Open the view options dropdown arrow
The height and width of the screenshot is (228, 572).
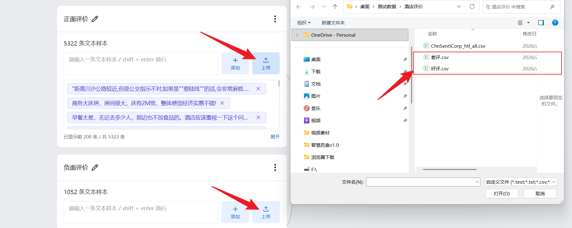click(x=528, y=23)
